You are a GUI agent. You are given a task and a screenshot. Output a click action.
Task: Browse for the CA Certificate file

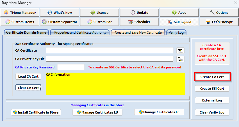[180, 51]
